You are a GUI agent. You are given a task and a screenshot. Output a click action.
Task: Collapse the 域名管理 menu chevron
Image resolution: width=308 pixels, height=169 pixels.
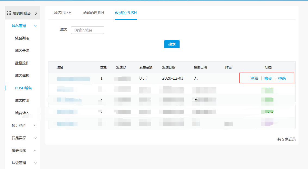[35, 26]
